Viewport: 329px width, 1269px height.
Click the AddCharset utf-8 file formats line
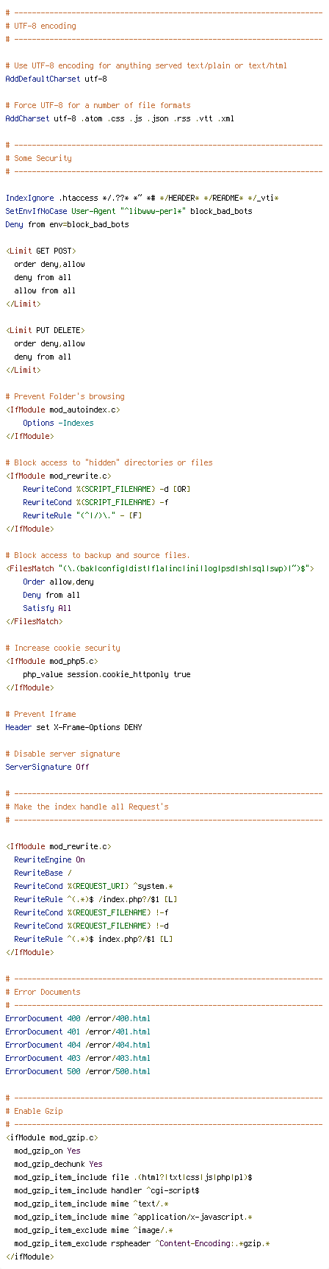[120, 118]
